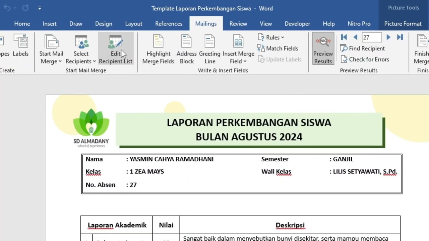Image resolution: width=429 pixels, height=241 pixels.
Task: Switch to View tab
Action: (266, 24)
